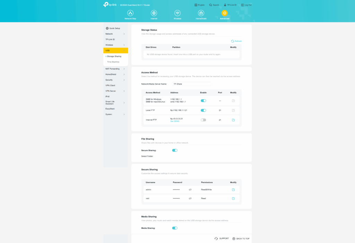Expand the NAT Forwarding chevron
This screenshot has height=243, width=355.
coord(124,69)
